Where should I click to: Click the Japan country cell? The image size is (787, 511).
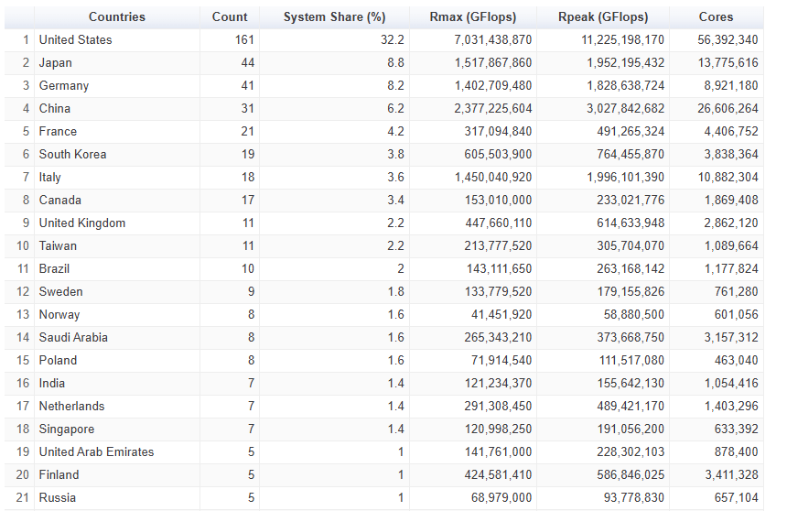click(117, 63)
